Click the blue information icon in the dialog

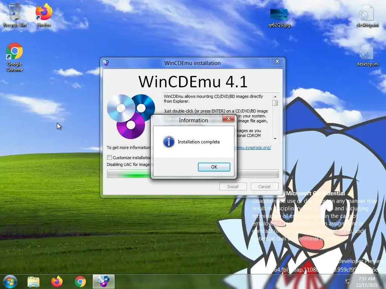169,142
